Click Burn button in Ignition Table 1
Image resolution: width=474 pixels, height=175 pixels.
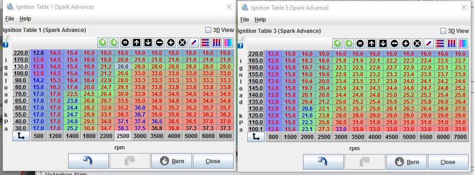[x=172, y=161]
